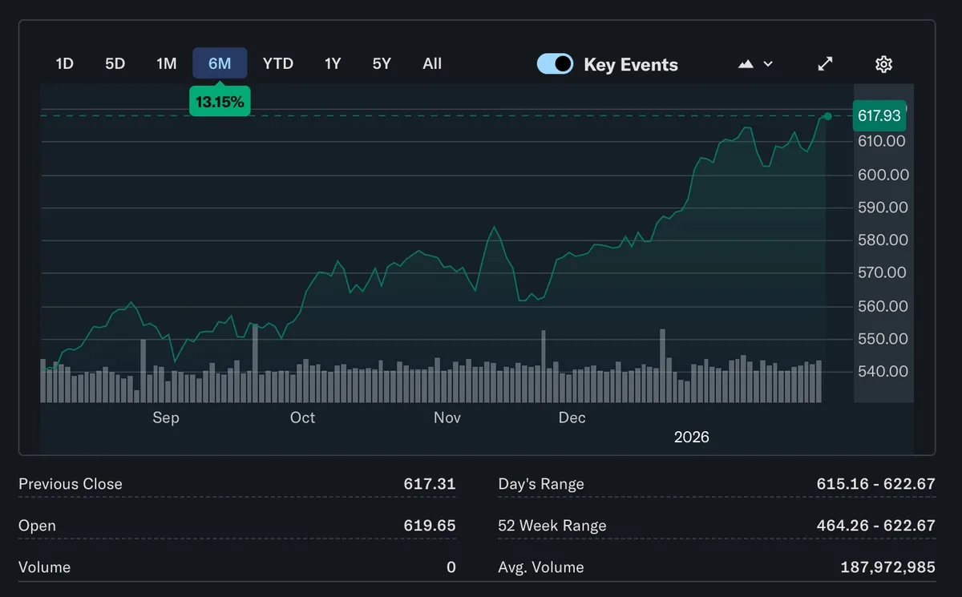Image resolution: width=962 pixels, height=597 pixels.
Task: Click the 2026 year axis label
Action: tap(691, 437)
